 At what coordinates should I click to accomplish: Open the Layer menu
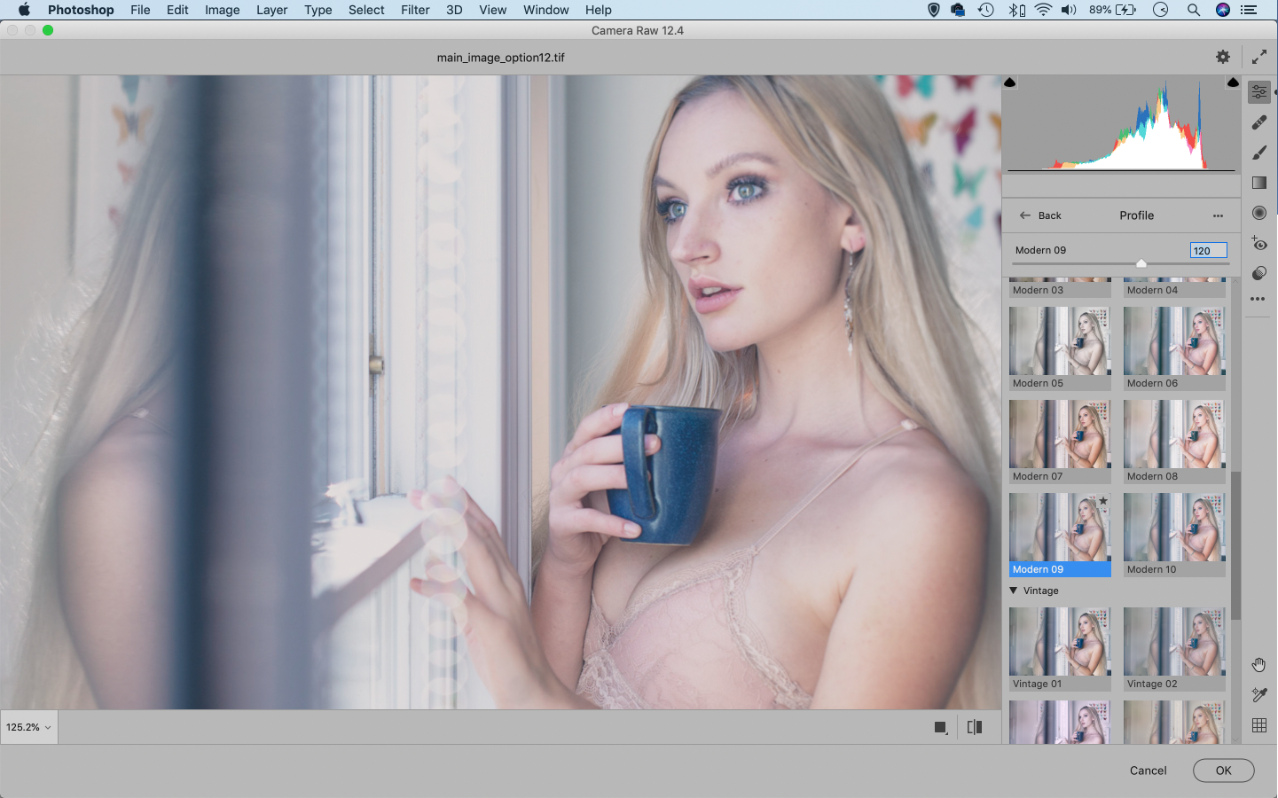click(x=271, y=10)
